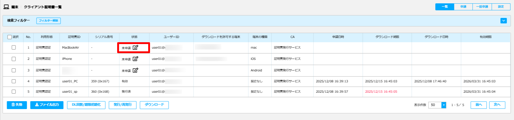Click the 申請日時 column header
Viewport: 514px width, 120px height.
(x=338, y=37)
